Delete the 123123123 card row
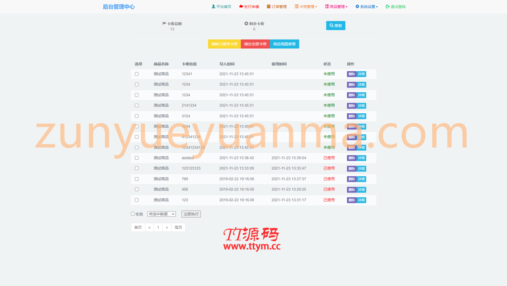The height and width of the screenshot is (286, 507). [352, 169]
